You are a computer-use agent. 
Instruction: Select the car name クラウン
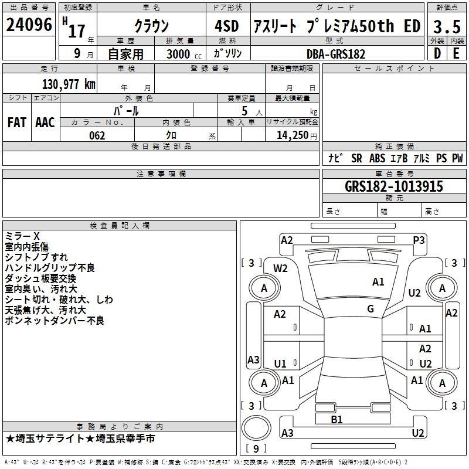152,26
